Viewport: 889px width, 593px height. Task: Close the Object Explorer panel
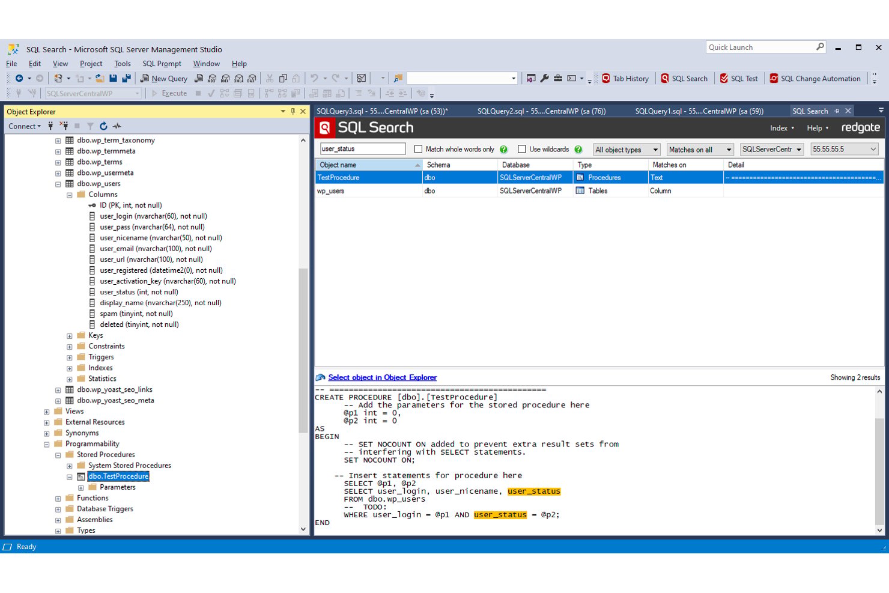(x=303, y=111)
